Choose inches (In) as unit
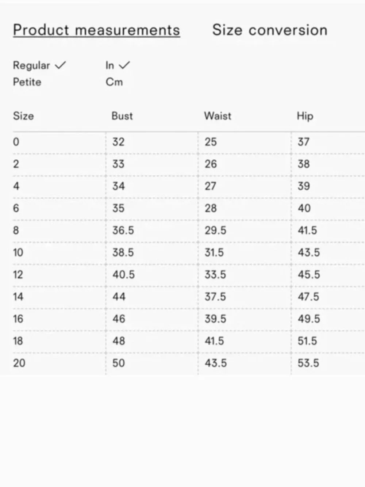 click(109, 65)
